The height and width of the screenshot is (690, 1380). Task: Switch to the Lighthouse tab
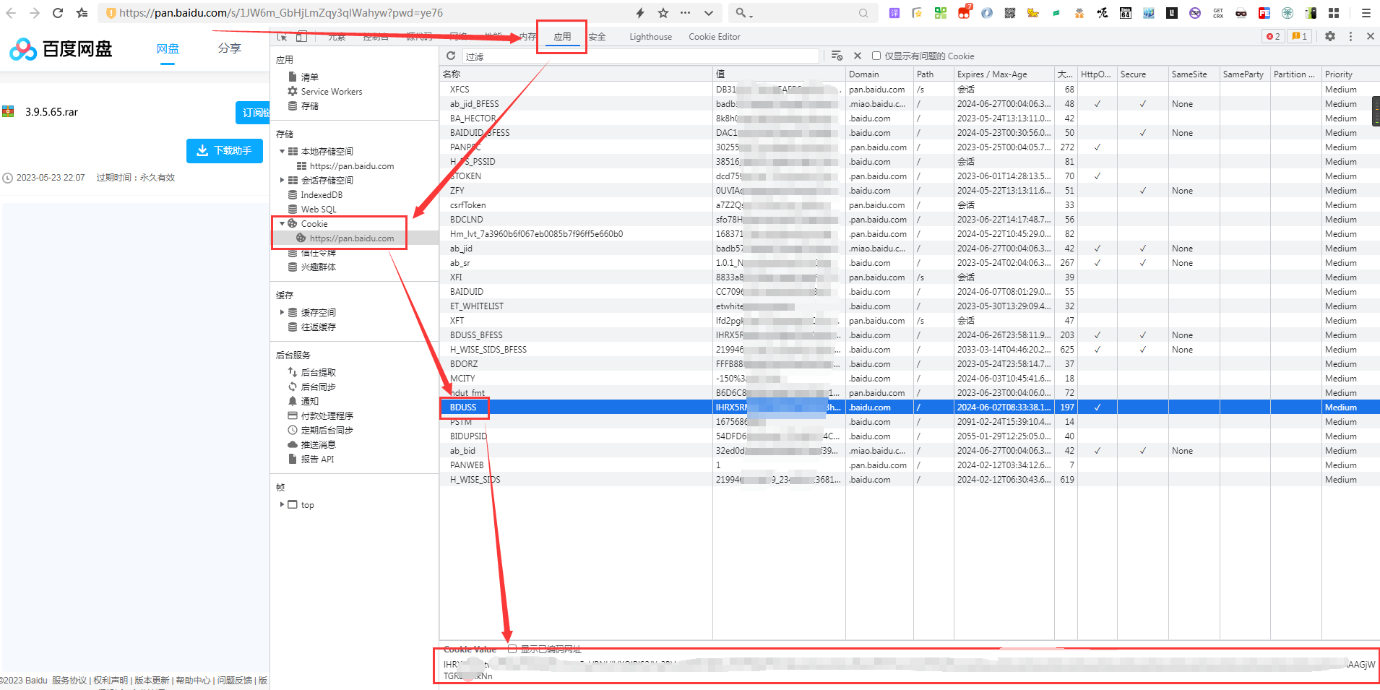[650, 37]
